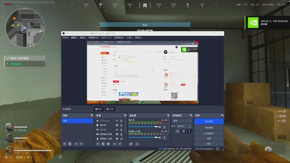Viewport: 290px width, 163px height.
Task: Open 音频输入采集 mixer channel three-dot options
Action: [165, 138]
